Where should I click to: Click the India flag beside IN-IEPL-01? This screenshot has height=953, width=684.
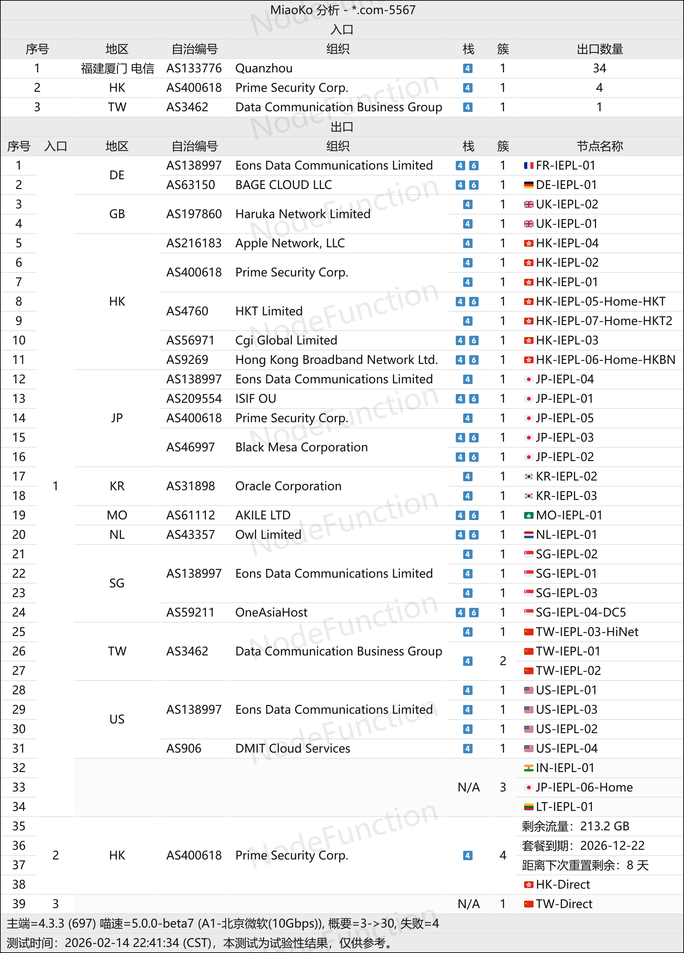[528, 768]
